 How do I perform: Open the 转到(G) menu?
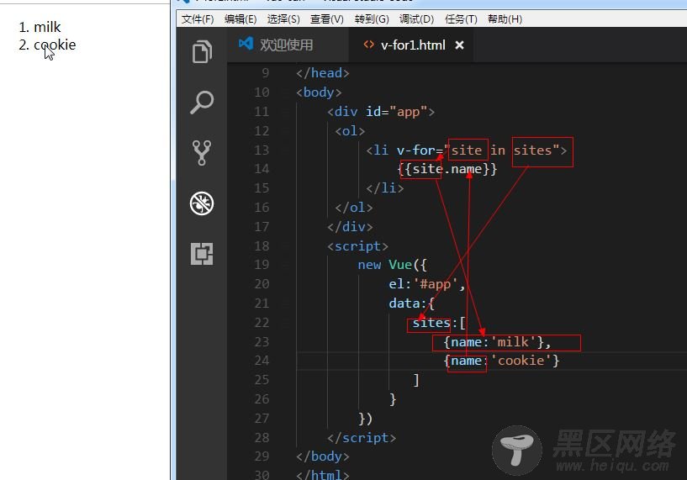pyautogui.click(x=372, y=19)
